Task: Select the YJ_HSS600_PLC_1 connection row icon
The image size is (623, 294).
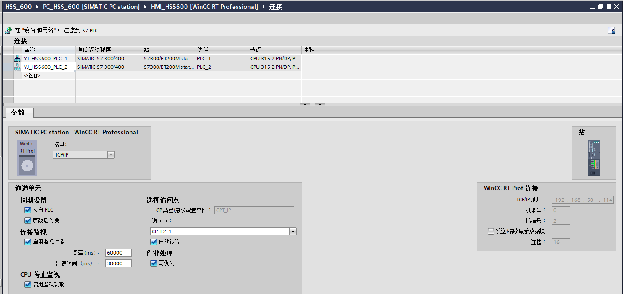Action: point(17,59)
